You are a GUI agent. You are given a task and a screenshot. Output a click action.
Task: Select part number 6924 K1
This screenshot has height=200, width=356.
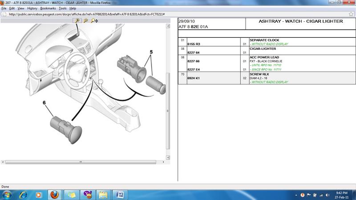[x=194, y=78]
